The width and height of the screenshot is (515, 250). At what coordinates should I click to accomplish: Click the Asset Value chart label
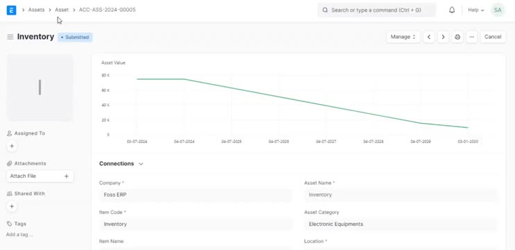113,62
